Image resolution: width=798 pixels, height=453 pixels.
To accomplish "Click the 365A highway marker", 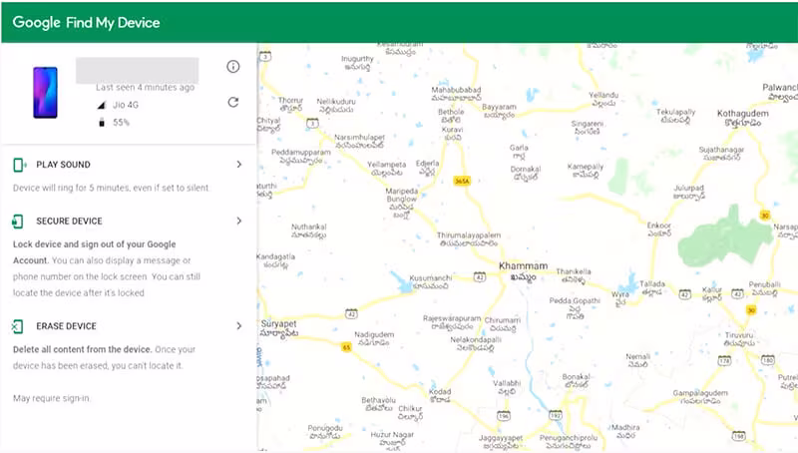I will [x=462, y=182].
